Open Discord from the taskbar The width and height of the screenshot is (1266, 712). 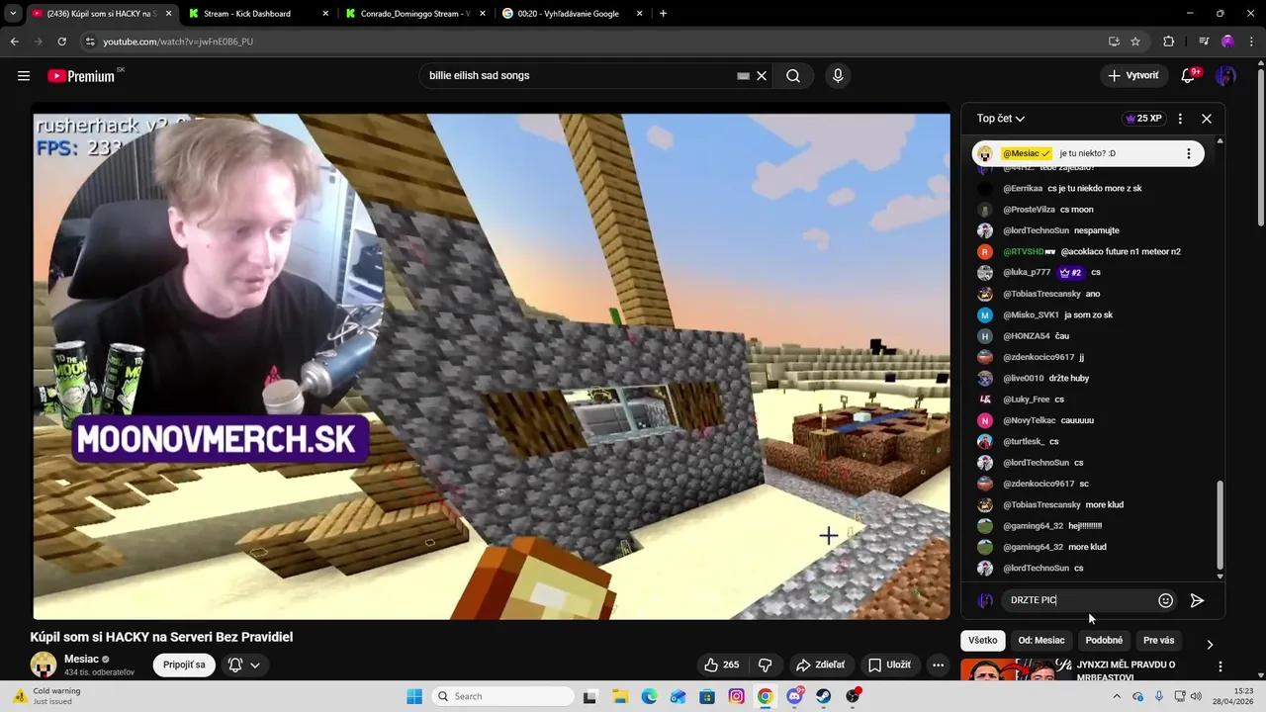click(x=794, y=696)
